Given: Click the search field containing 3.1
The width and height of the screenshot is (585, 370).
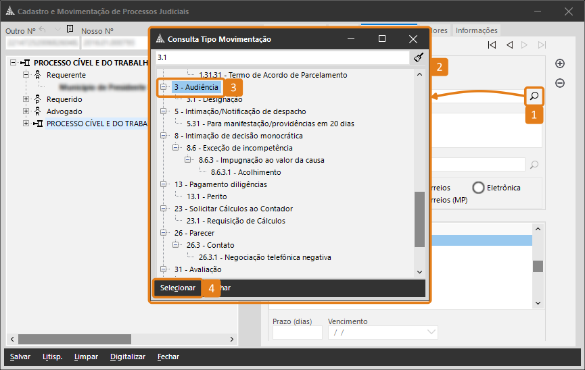Looking at the screenshot, I should coord(282,58).
